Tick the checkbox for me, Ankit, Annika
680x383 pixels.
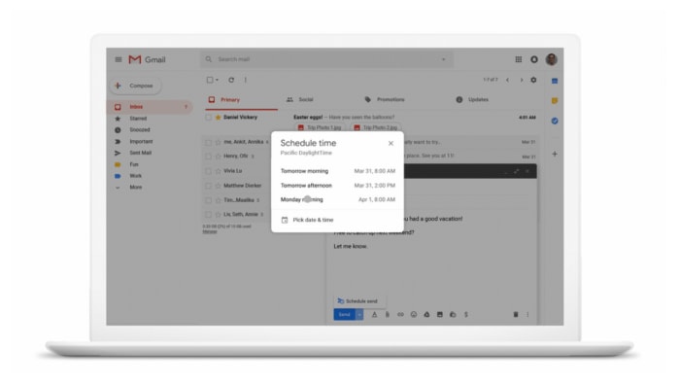tap(209, 142)
